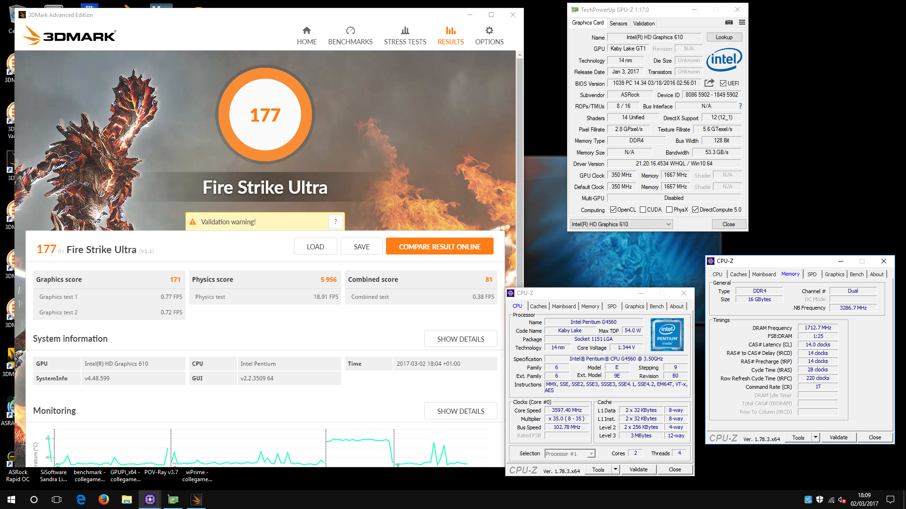Screen dimensions: 906x509
Task: Click Compare Result Online
Action: click(x=440, y=246)
